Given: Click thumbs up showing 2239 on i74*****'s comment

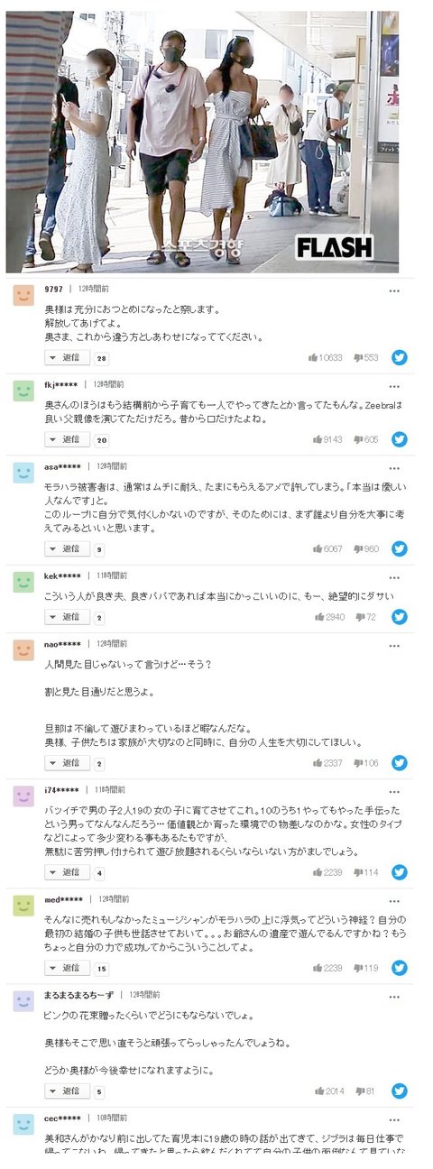Looking at the screenshot, I should coord(328,872).
